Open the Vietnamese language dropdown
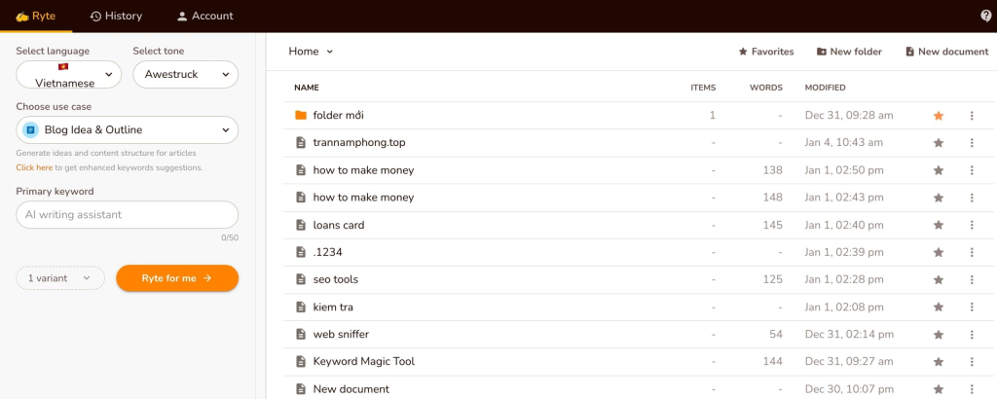 click(x=68, y=74)
